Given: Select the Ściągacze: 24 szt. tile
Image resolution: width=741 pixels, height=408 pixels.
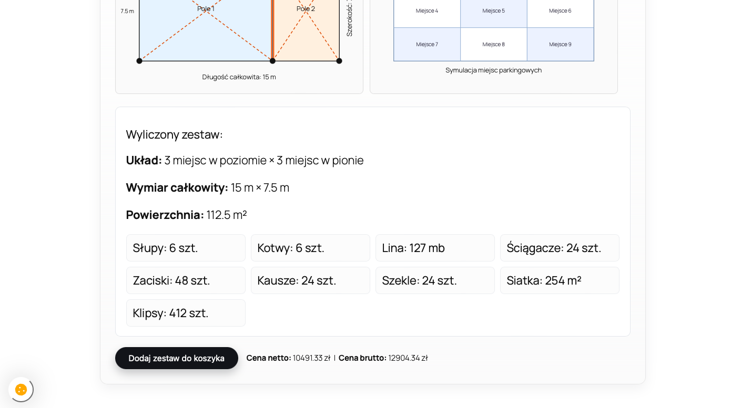Looking at the screenshot, I should click(x=560, y=248).
